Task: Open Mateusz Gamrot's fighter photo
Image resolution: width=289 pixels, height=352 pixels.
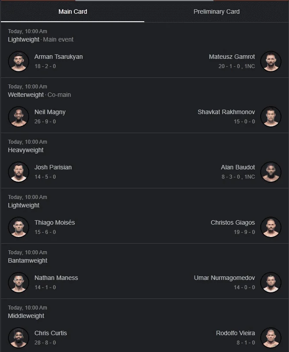Action: point(270,61)
